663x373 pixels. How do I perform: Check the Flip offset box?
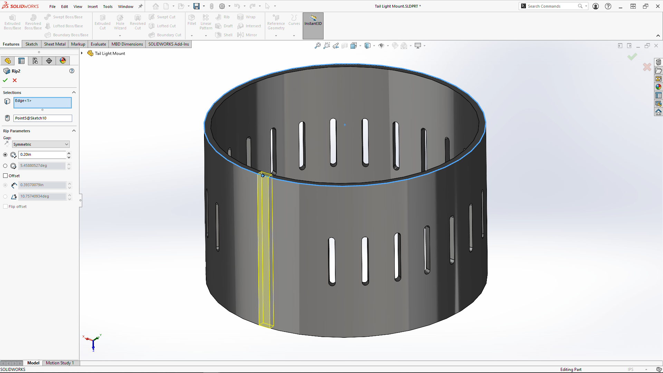(6, 206)
